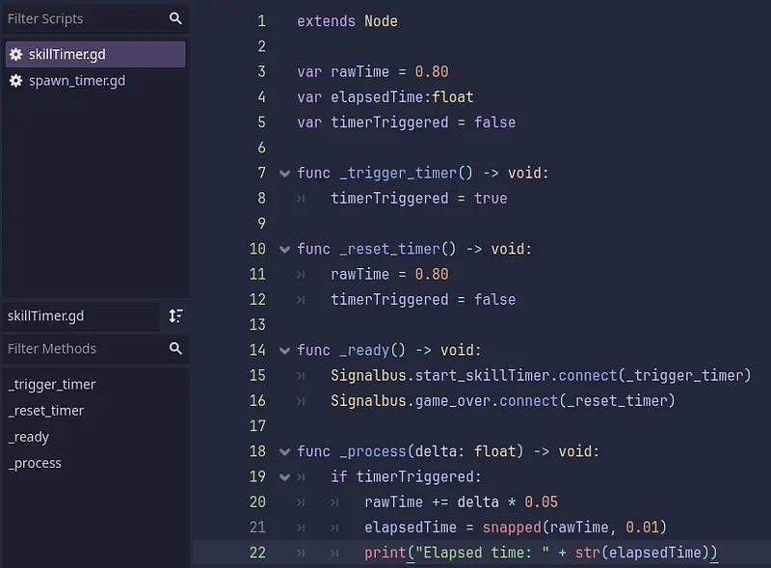Click the gear icon beside spawn_timer.gd
Image resolution: width=771 pixels, height=568 pixels.
click(x=15, y=81)
